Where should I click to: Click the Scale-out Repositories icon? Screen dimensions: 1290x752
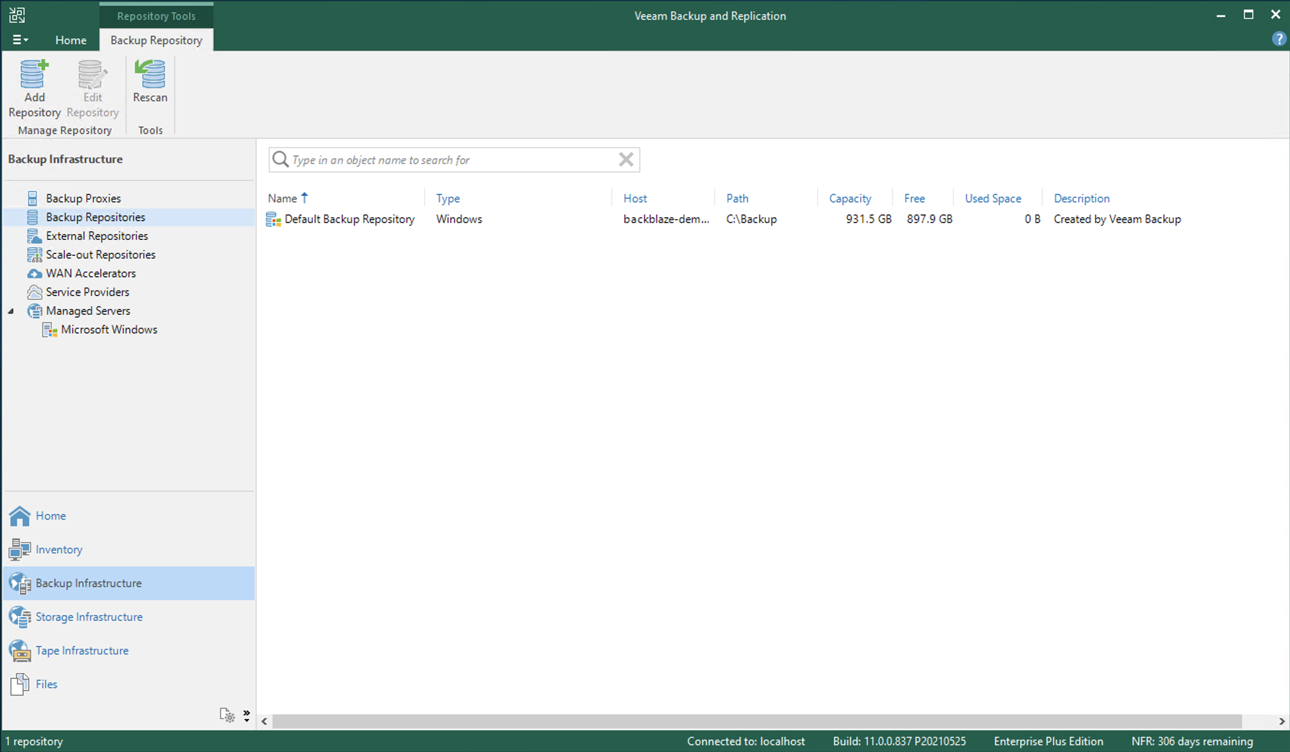[x=34, y=255]
